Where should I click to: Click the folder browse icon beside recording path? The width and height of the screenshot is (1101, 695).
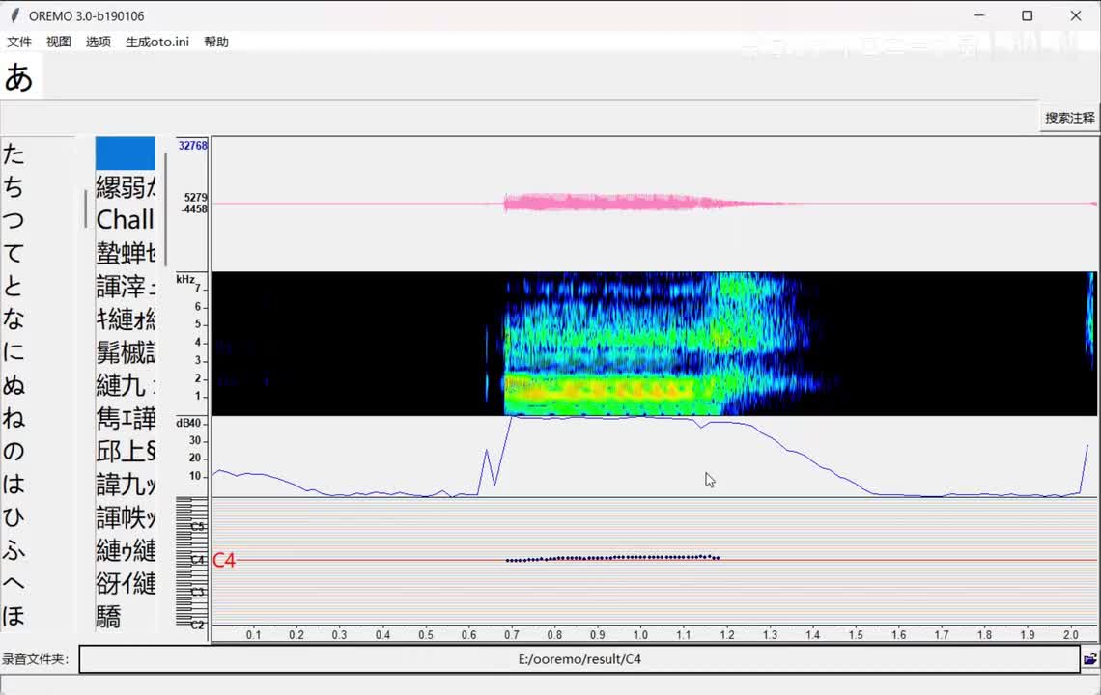1089,659
